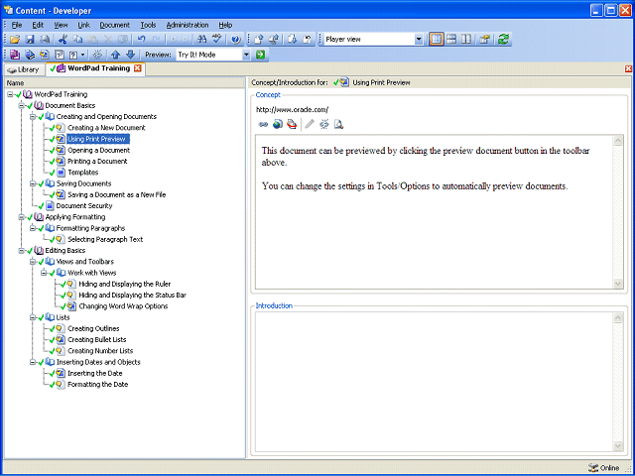Open the Preview mode Try It! dropdown
Screen dimensions: 635x476
246,55
